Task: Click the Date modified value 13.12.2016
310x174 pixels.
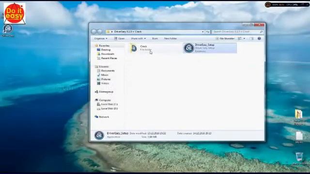Action: click(x=156, y=133)
